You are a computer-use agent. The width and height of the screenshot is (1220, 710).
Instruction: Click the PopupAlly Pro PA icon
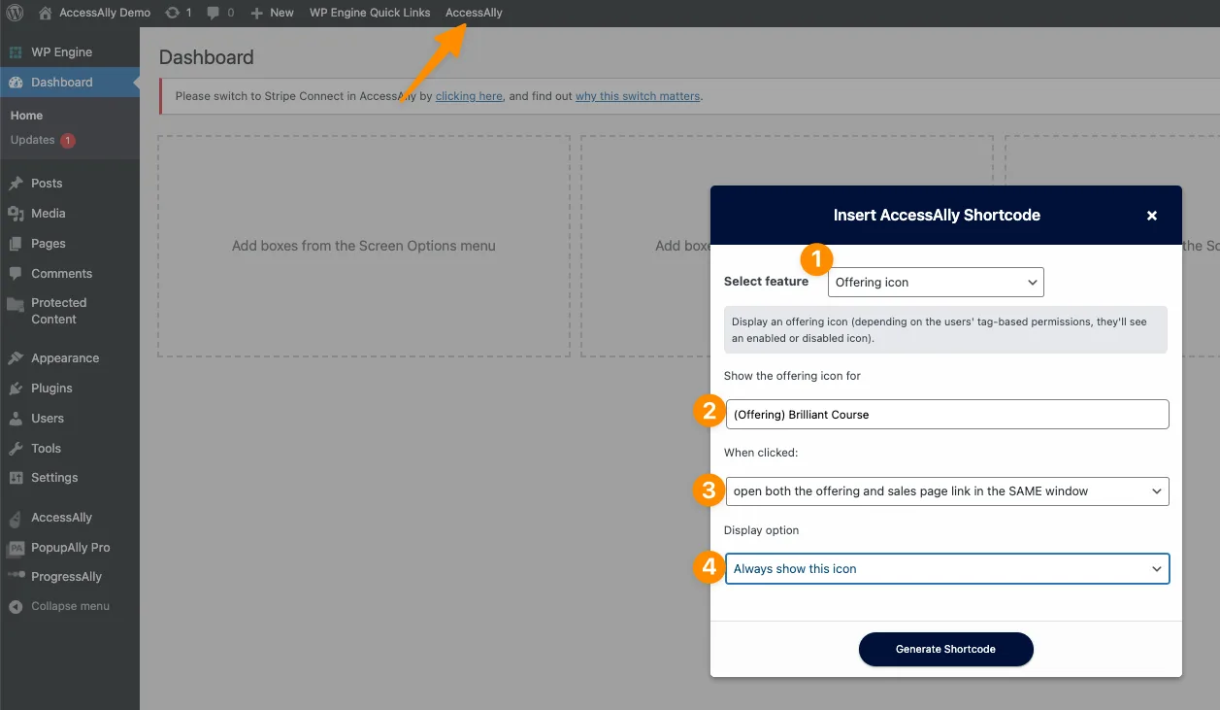16,548
